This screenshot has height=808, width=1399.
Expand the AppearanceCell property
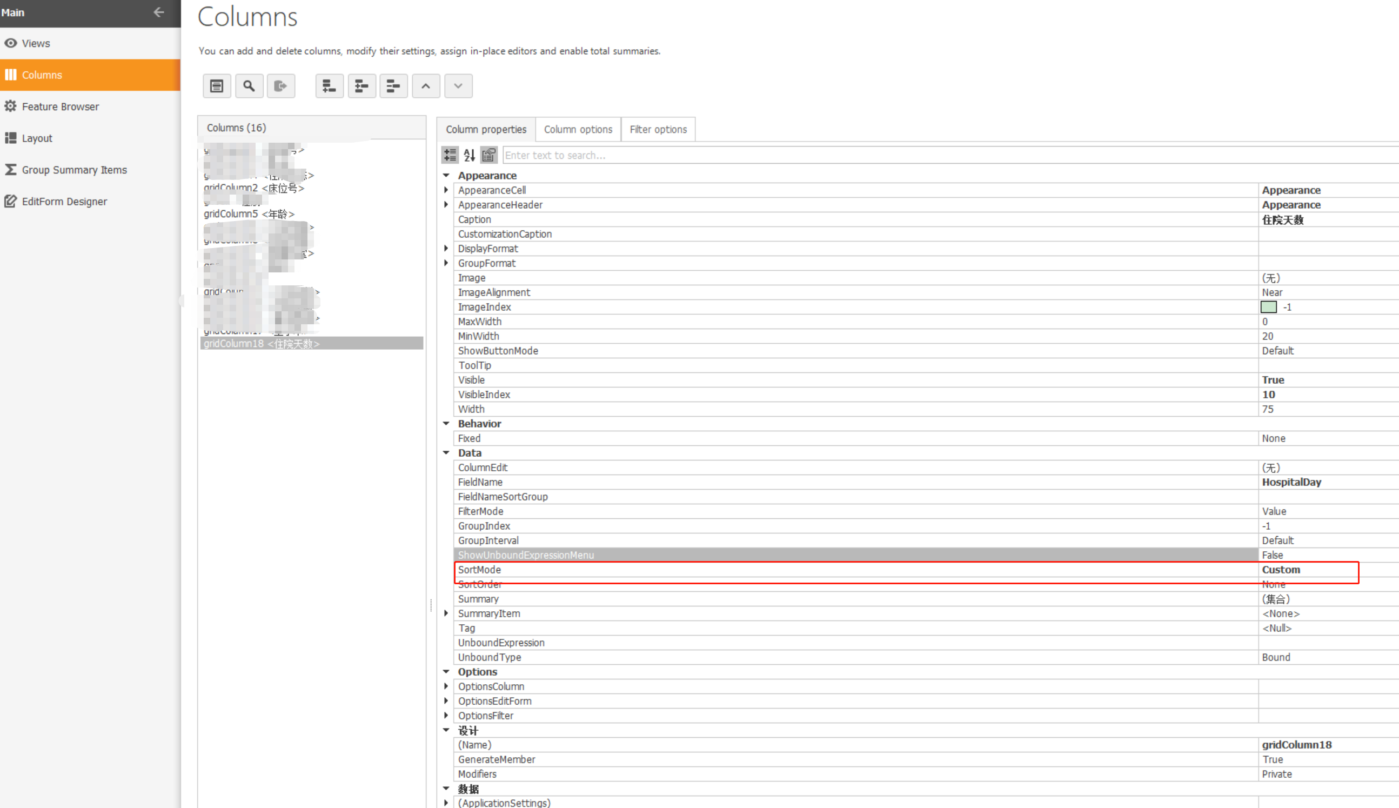(446, 190)
